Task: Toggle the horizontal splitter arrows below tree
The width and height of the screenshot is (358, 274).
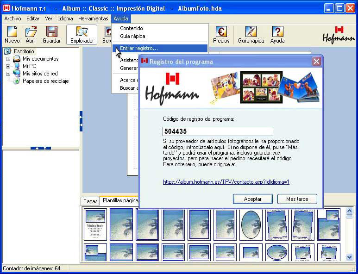Action: 41,148
